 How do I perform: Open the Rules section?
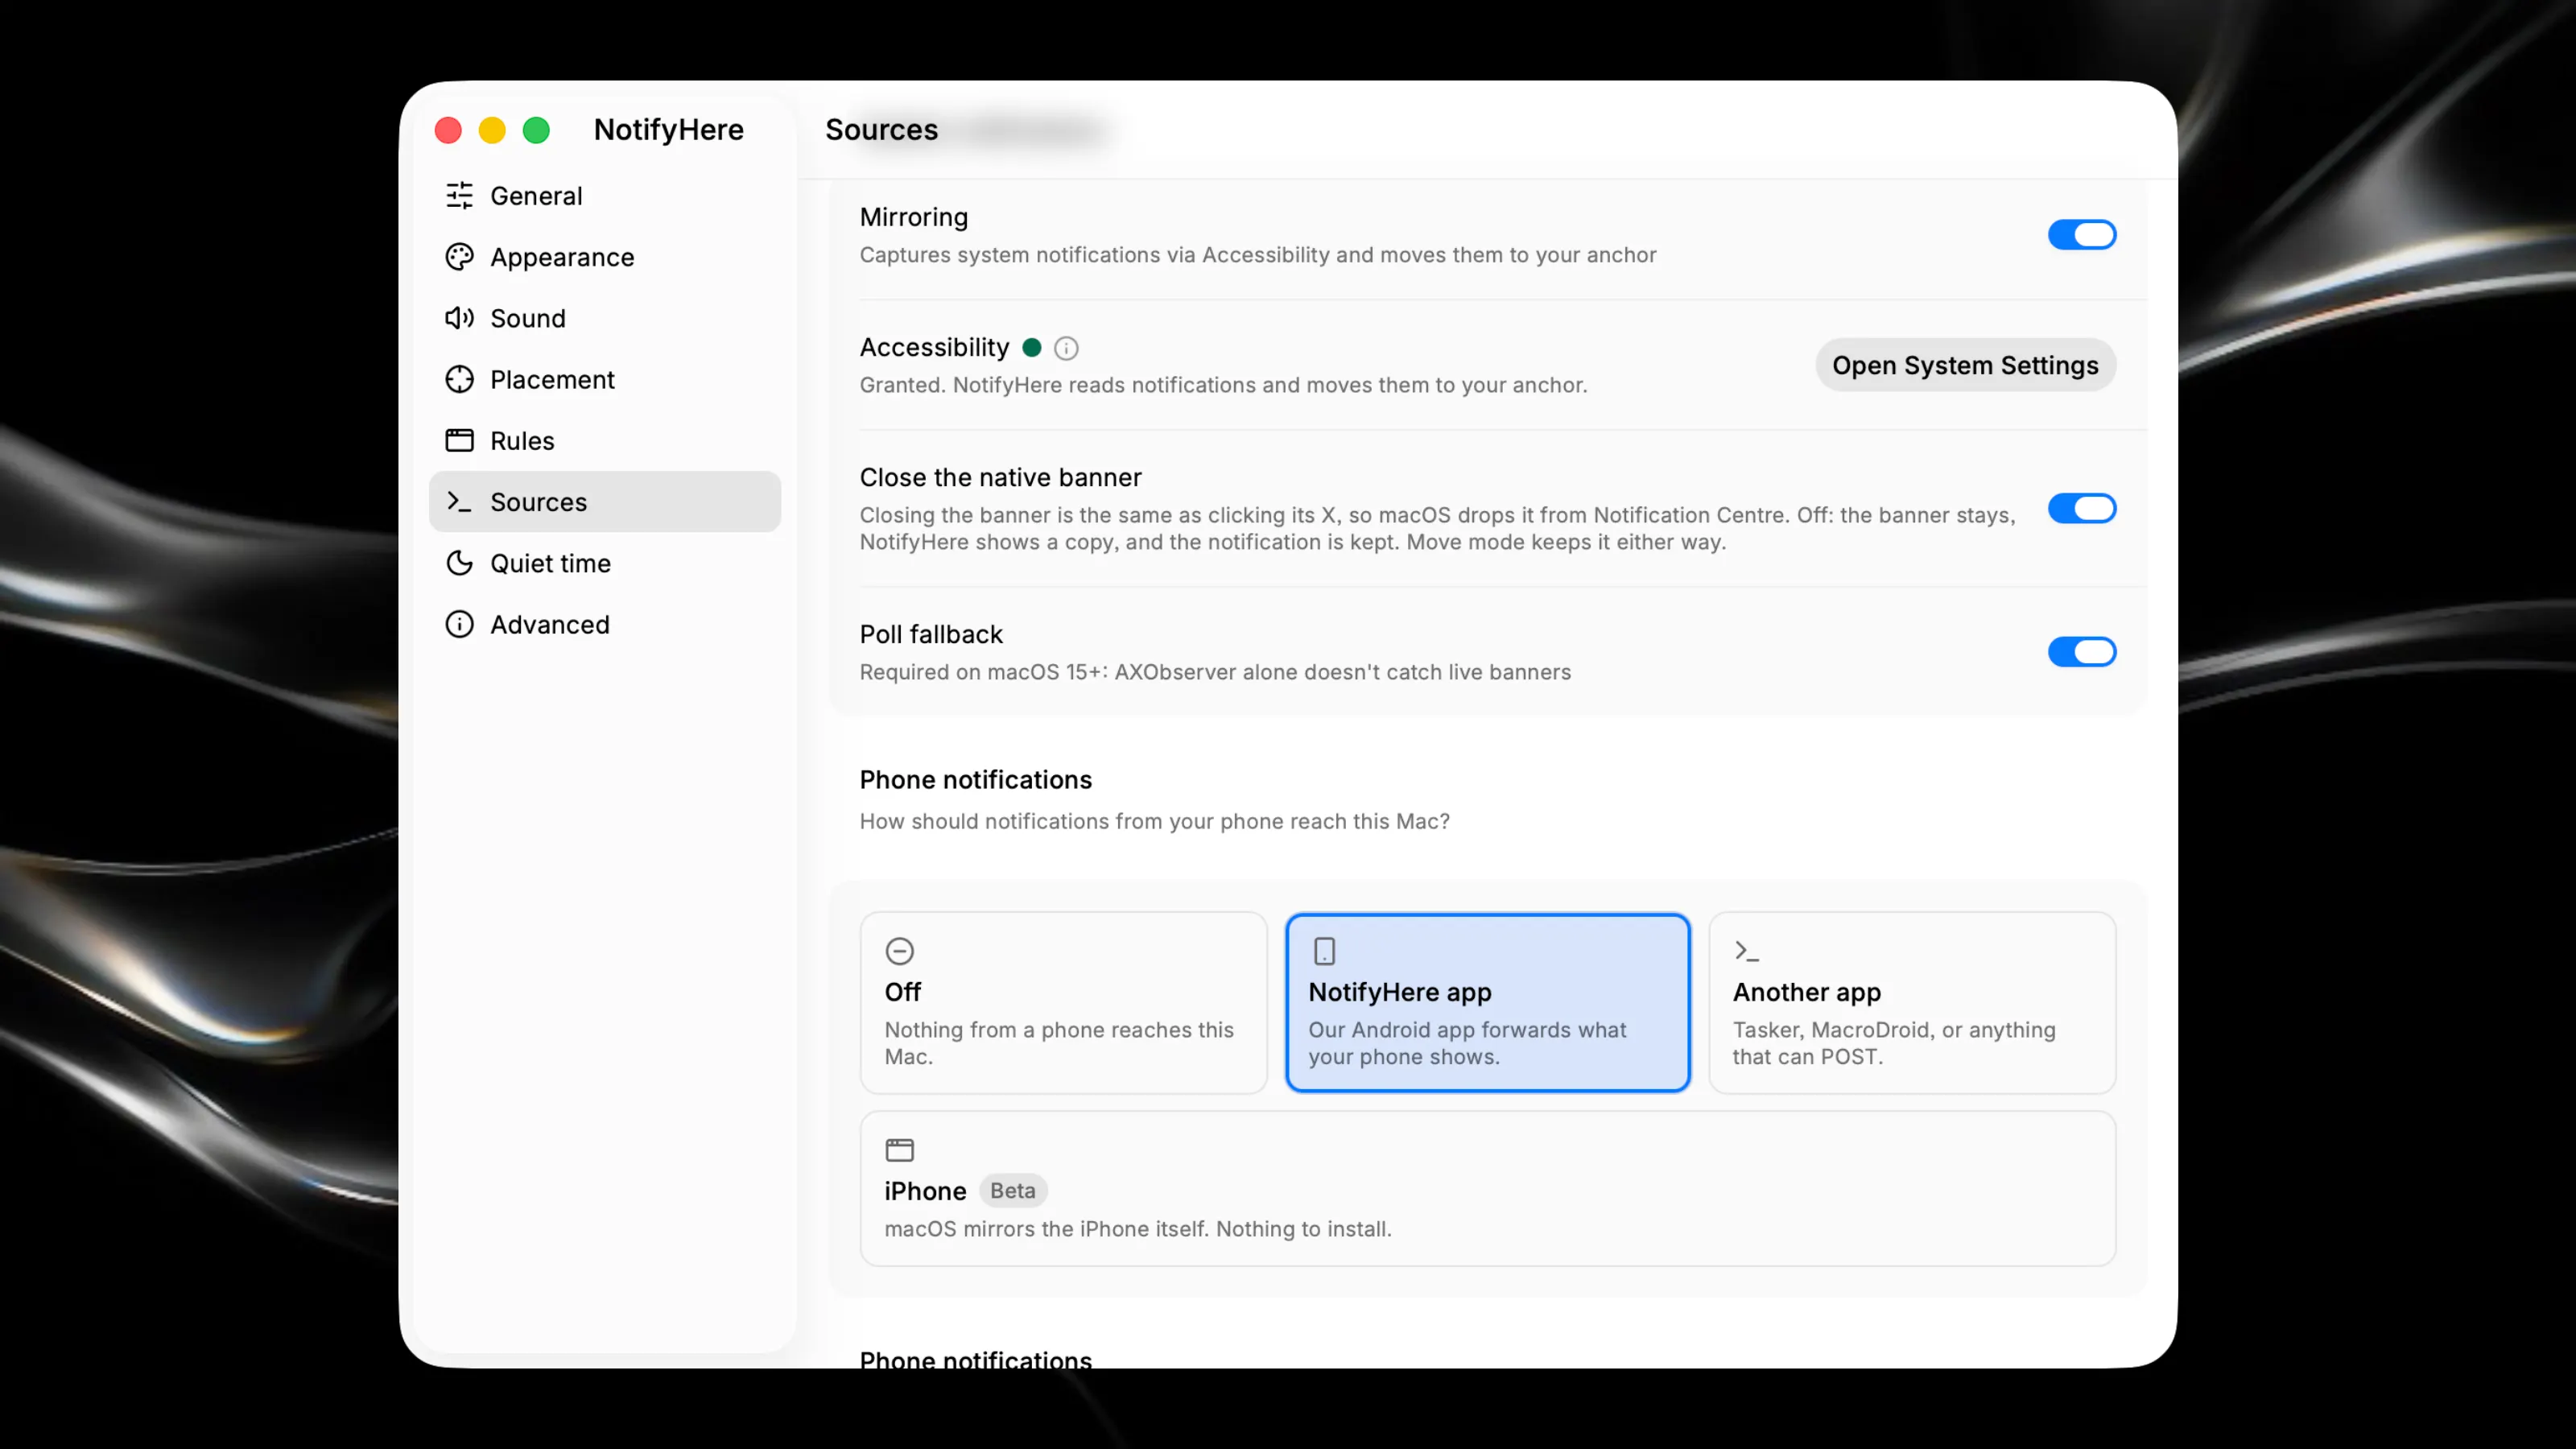pyautogui.click(x=605, y=440)
